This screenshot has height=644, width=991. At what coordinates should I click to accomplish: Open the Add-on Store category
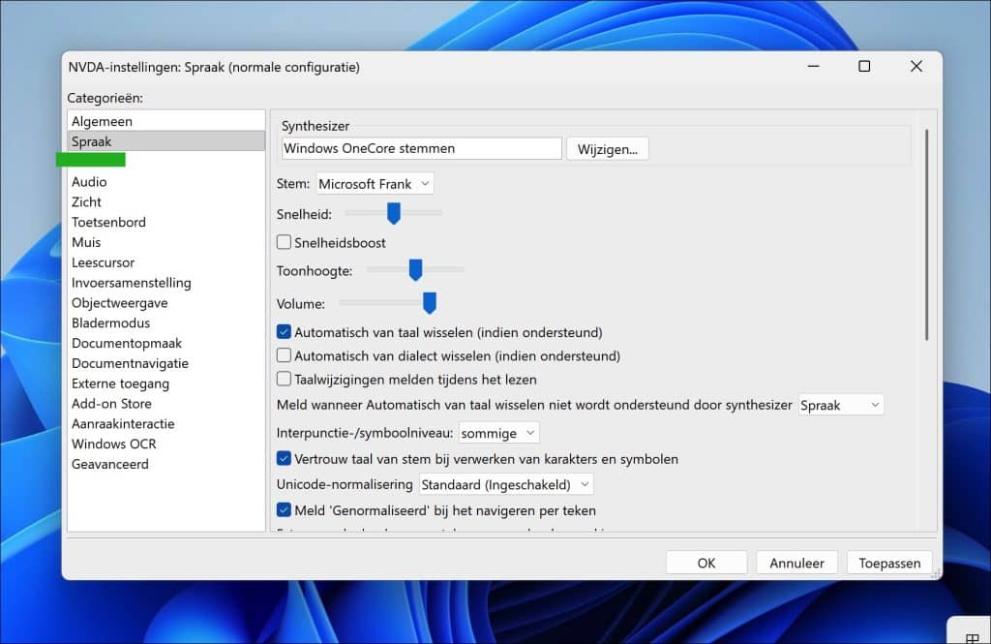tap(111, 404)
